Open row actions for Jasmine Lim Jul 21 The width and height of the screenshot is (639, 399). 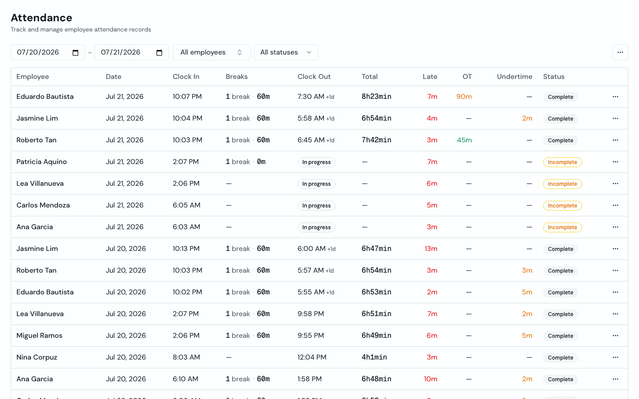pyautogui.click(x=615, y=118)
